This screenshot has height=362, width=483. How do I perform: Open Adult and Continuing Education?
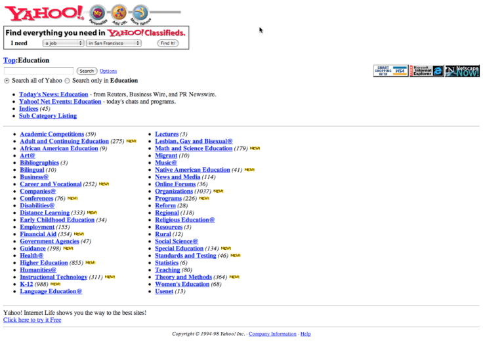(x=64, y=141)
